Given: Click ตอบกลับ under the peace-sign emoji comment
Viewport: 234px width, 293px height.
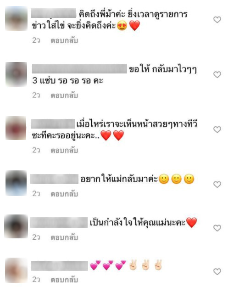Looking at the screenshot, I should pyautogui.click(x=64, y=280).
